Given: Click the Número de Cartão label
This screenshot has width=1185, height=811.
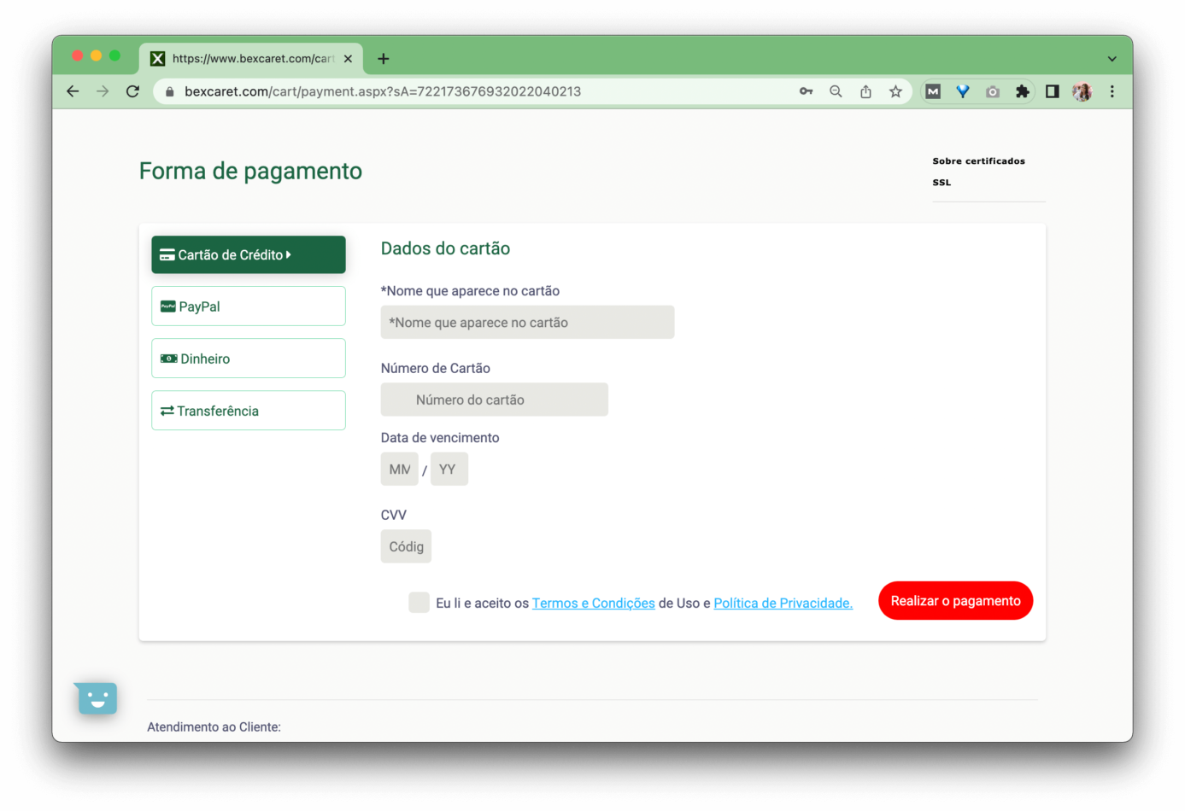Looking at the screenshot, I should pos(436,368).
